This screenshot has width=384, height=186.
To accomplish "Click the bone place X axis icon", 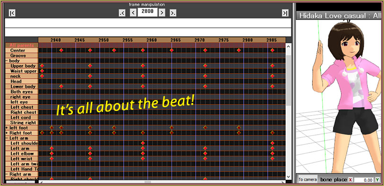I will tap(350, 180).
